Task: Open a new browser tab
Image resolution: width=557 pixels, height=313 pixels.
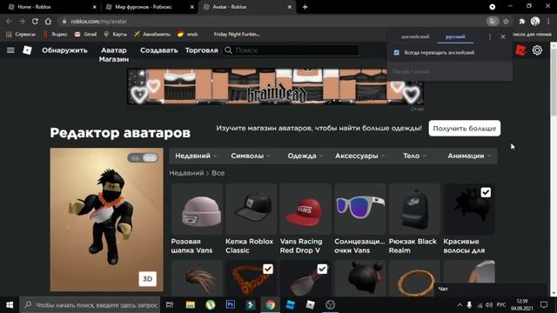Action: (305, 7)
